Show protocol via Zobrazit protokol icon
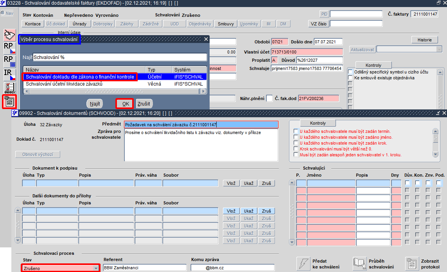The height and width of the screenshot is (272, 447). point(412,264)
